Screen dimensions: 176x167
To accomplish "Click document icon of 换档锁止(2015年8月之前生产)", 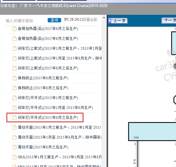I will coord(15,78).
